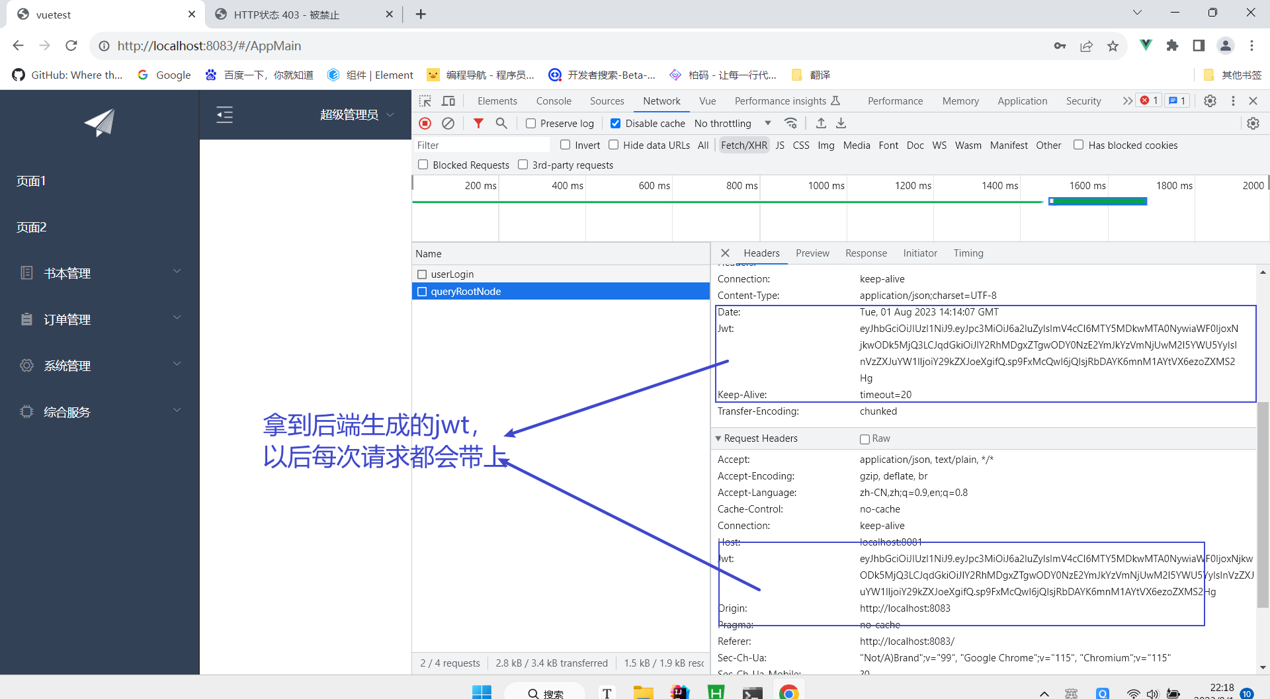
Task: Click the blue bar in timeline overview
Action: click(1098, 201)
